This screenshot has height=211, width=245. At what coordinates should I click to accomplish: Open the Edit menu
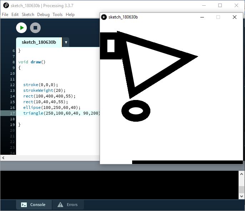(x=15, y=15)
